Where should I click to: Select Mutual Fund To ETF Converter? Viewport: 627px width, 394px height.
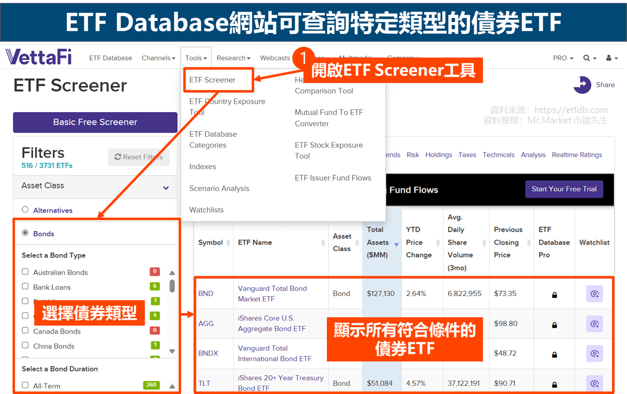pyautogui.click(x=329, y=118)
